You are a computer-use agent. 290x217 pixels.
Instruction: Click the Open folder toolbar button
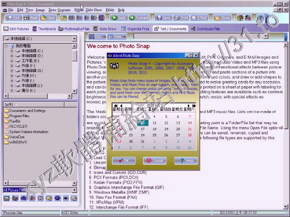(x=48, y=18)
